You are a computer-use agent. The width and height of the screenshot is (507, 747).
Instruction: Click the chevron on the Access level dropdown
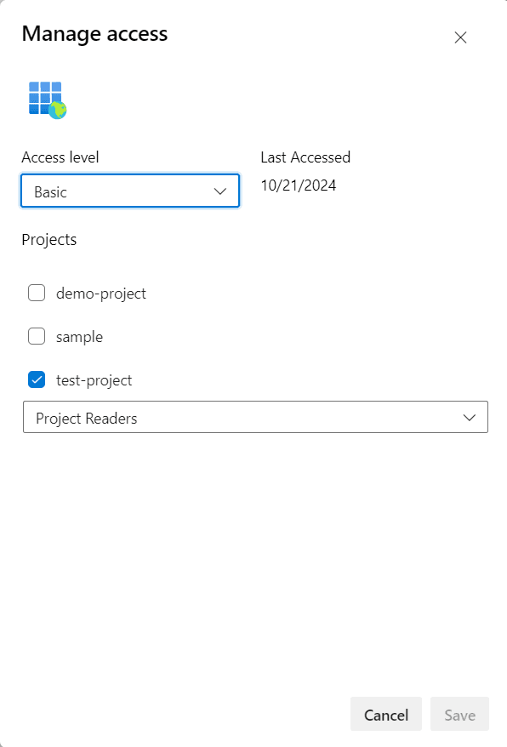[x=221, y=191]
